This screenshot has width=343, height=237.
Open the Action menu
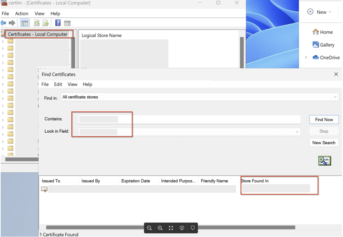[x=21, y=13]
